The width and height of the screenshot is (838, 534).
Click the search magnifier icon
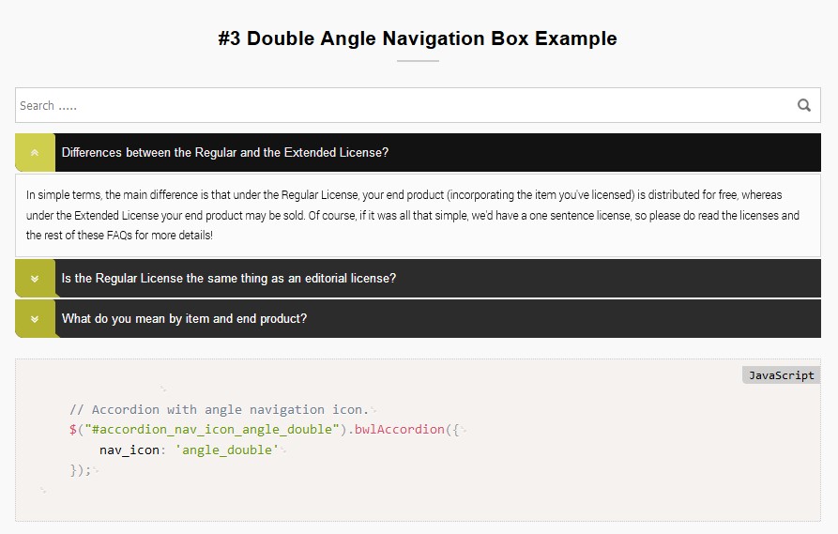803,105
